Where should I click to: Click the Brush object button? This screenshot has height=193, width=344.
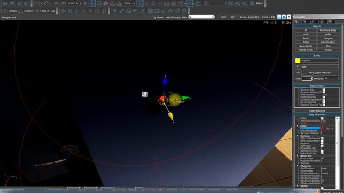[306, 38]
